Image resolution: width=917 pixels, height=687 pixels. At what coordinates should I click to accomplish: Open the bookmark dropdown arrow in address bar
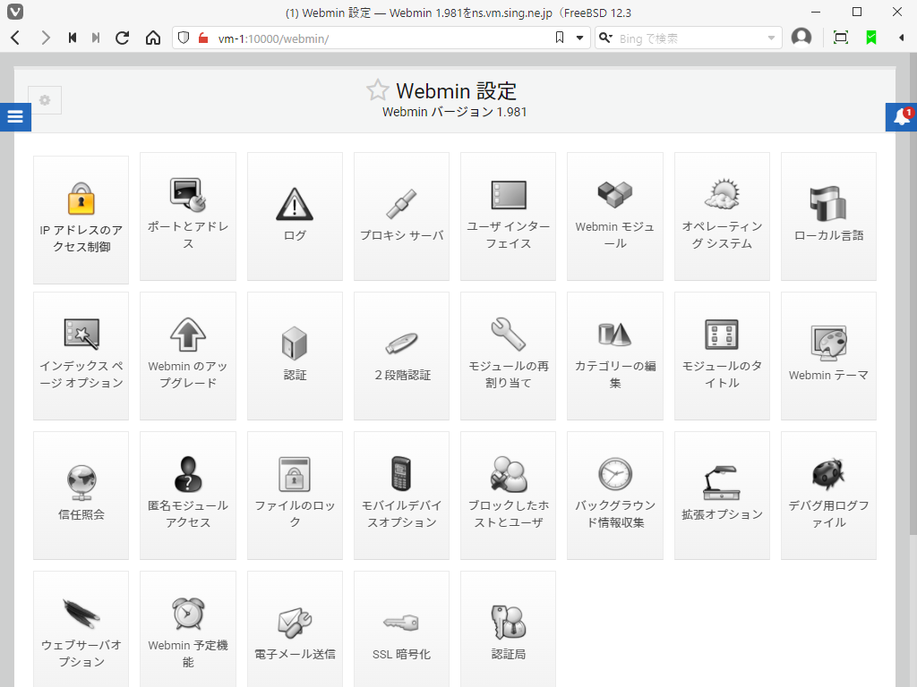point(579,38)
